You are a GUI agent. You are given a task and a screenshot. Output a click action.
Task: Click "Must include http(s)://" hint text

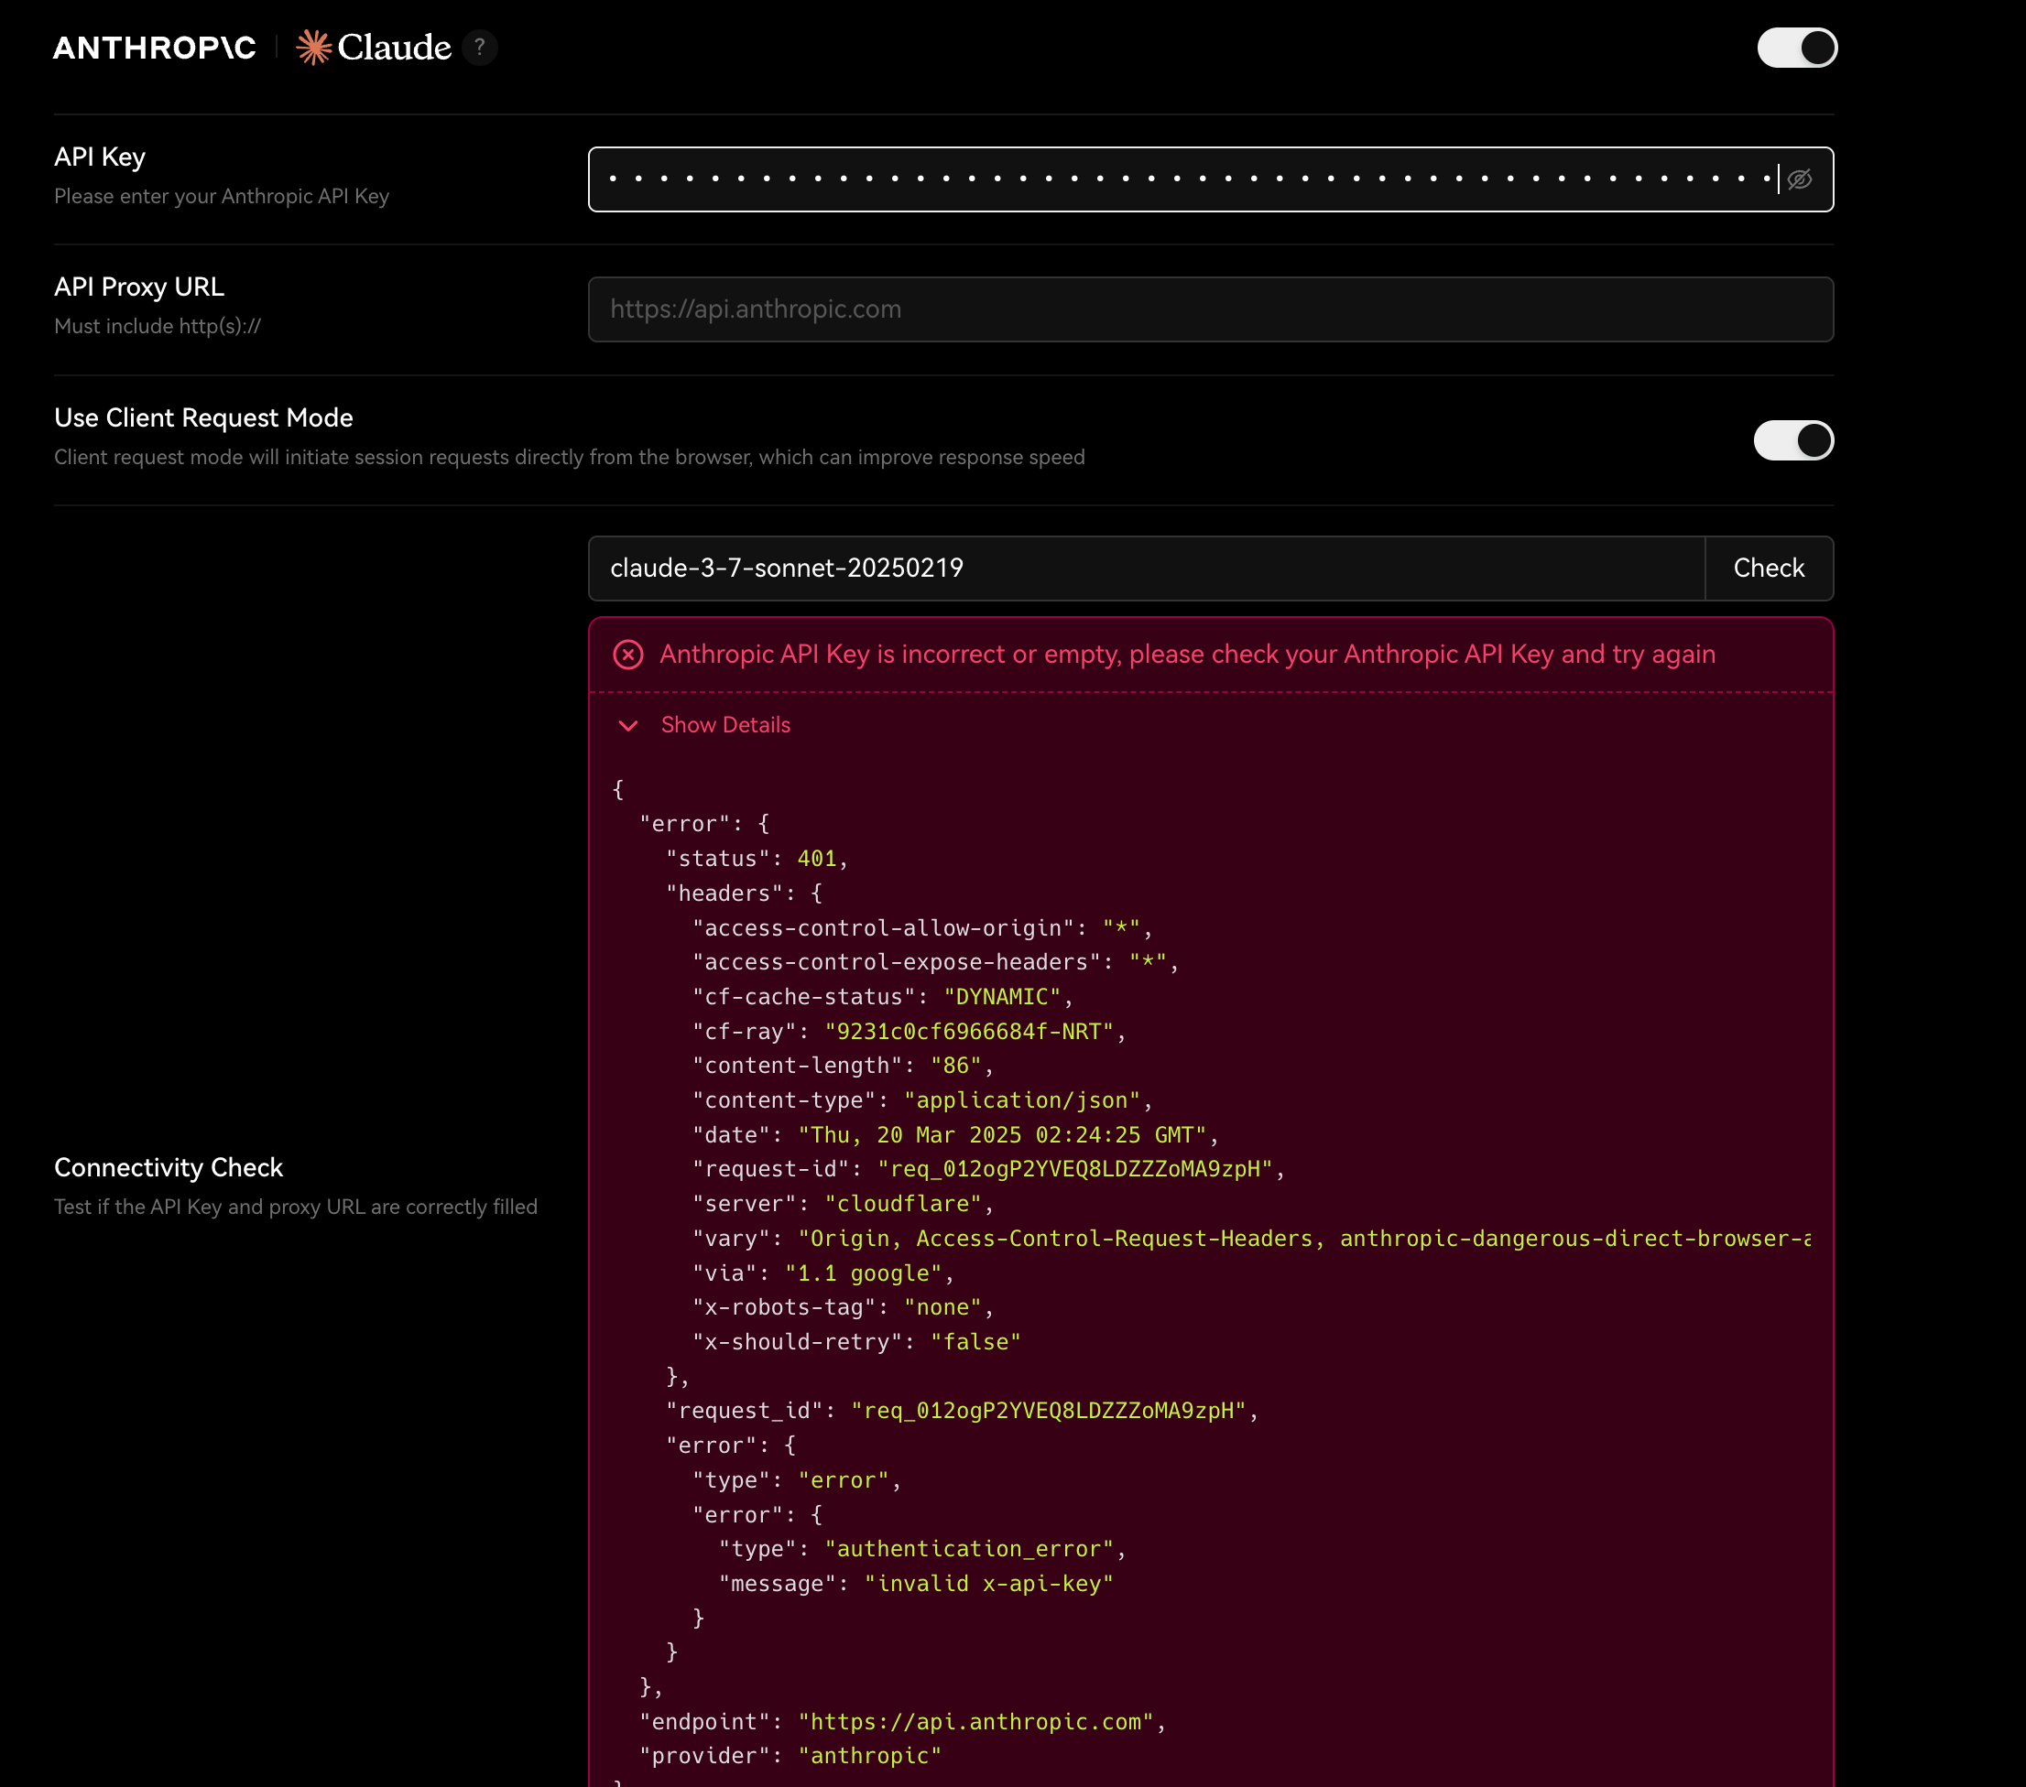[157, 326]
